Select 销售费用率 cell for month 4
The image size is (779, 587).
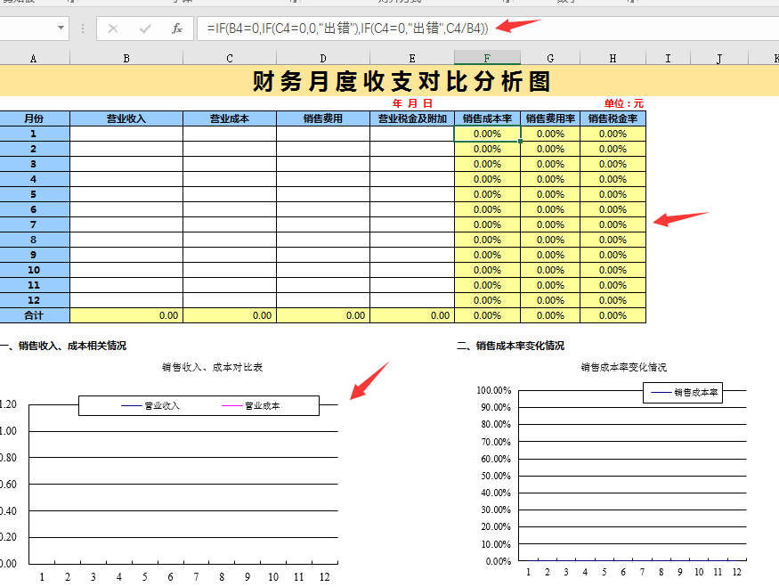coord(550,179)
